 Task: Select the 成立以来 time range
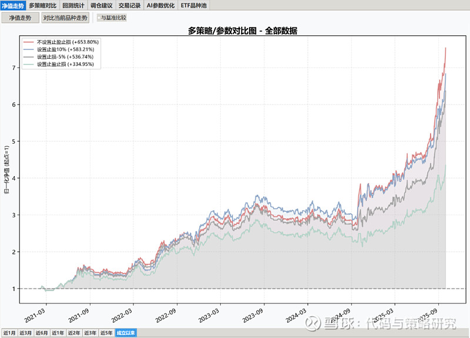[126, 333]
